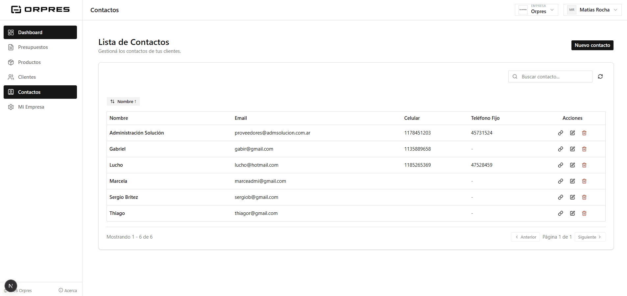Delete Thiago using the red trash icon

point(584,213)
